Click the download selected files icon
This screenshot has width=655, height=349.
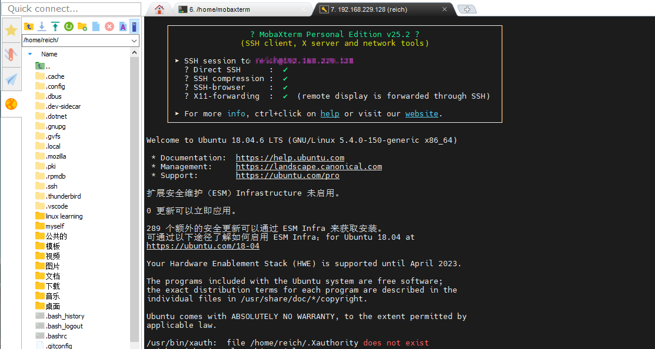pyautogui.click(x=42, y=26)
